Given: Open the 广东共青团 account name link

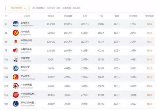Looking at the screenshot, I should click(x=26, y=85).
